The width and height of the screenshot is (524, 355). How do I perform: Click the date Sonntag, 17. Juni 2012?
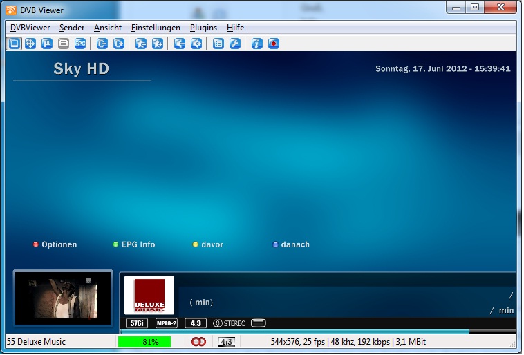tap(443, 69)
